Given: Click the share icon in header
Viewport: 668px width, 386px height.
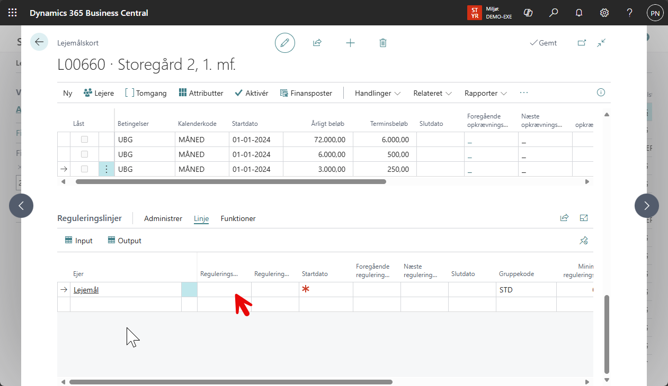Looking at the screenshot, I should click(317, 43).
